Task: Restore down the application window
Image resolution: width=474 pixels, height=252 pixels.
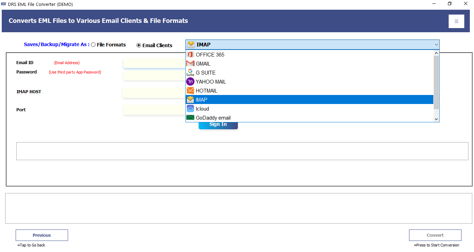Action: pos(450,4)
